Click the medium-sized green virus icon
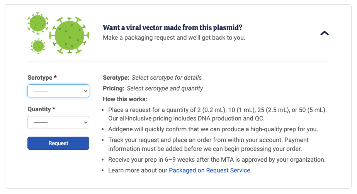The height and width of the screenshot is (194, 357). point(38,22)
